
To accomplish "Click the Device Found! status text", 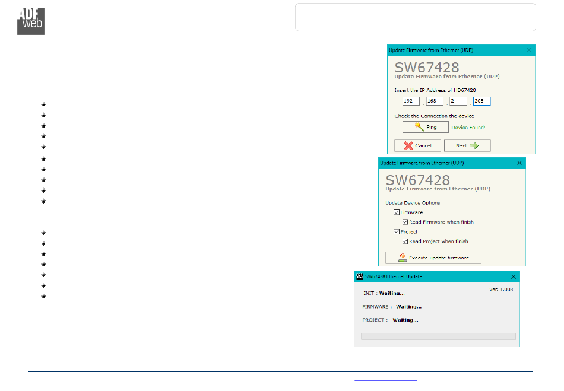I will tap(468, 128).
